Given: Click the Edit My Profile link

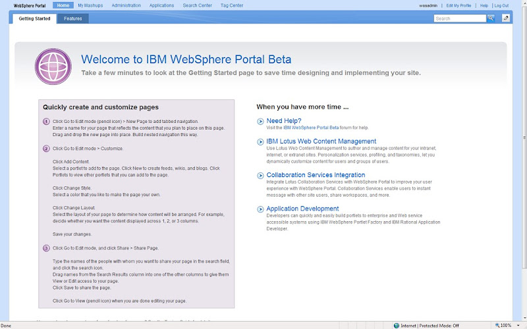Looking at the screenshot, I should coord(459,5).
